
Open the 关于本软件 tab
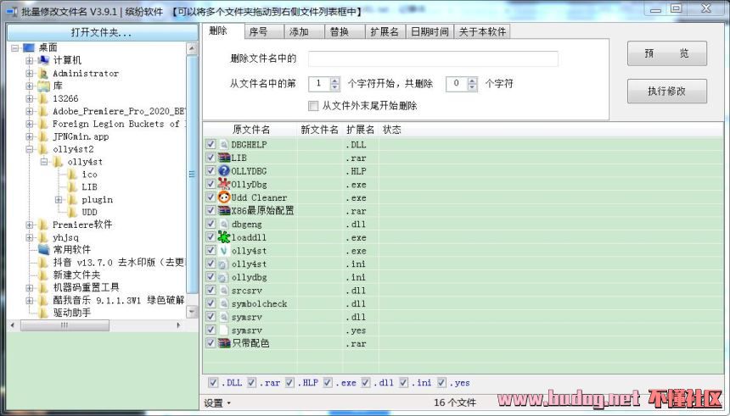coord(482,31)
